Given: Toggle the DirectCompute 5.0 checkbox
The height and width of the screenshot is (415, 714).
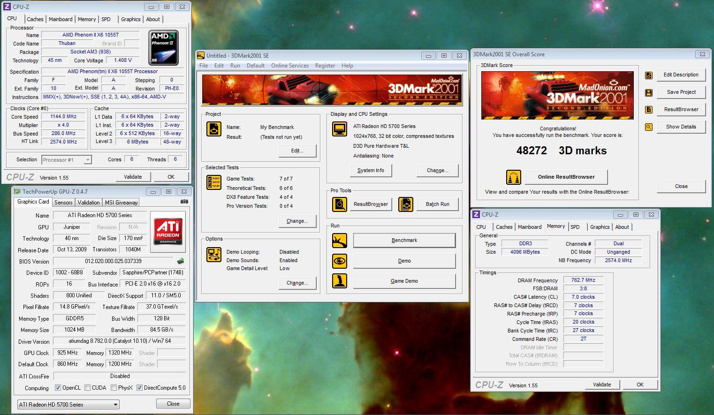Looking at the screenshot, I should tap(139, 388).
